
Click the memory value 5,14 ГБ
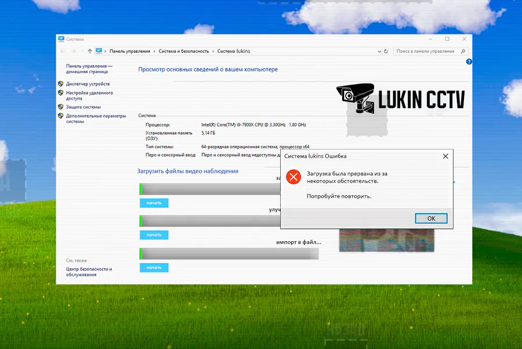point(208,133)
